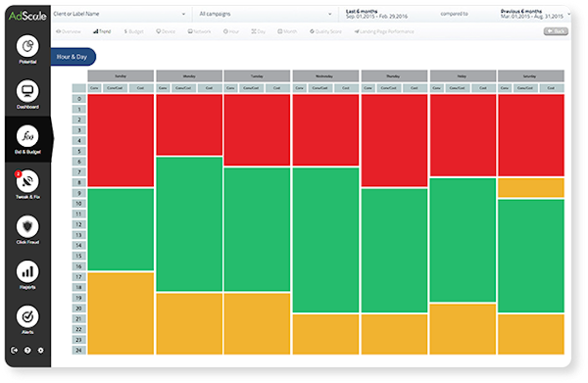Switch to the Landing Page Performance tab
This screenshot has width=588, height=383.
[x=384, y=31]
